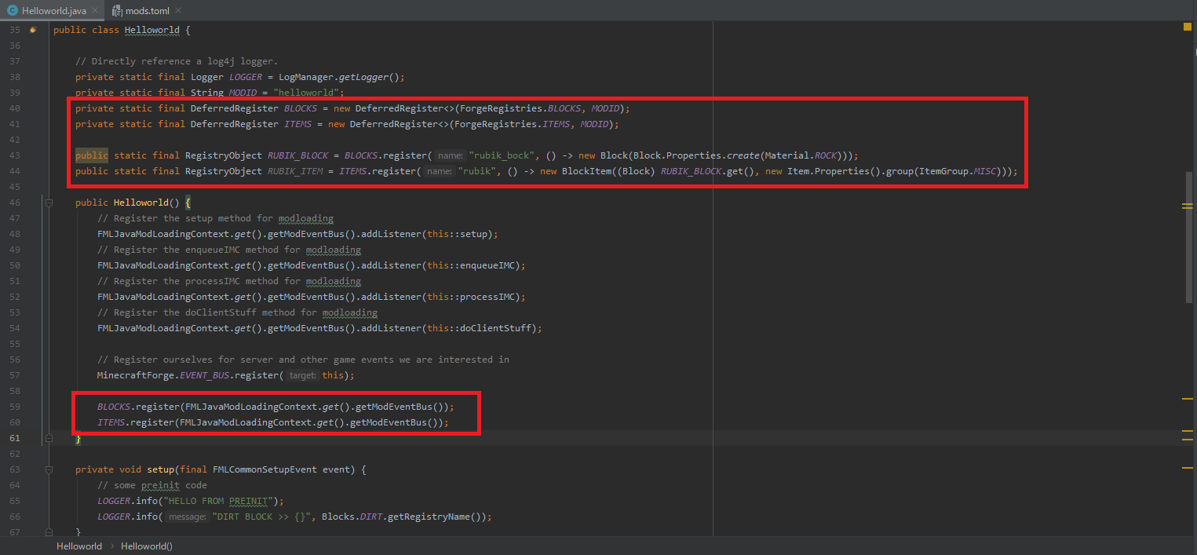The height and width of the screenshot is (555, 1197).
Task: Click the lowest warning marker in error stripe
Action: pos(1187,468)
